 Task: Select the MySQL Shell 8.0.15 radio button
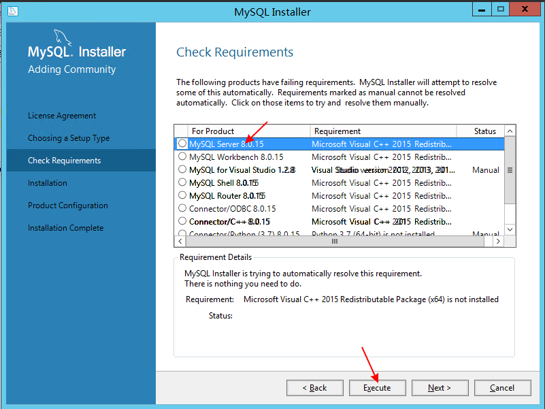pos(182,182)
